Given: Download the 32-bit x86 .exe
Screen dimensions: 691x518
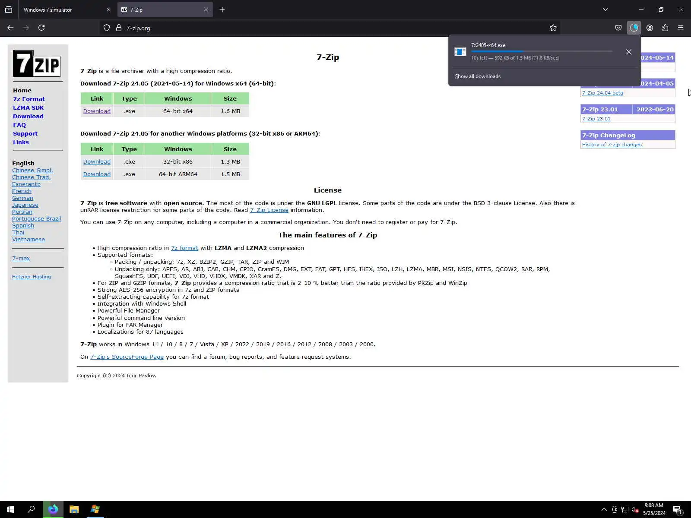Looking at the screenshot, I should pos(97,161).
